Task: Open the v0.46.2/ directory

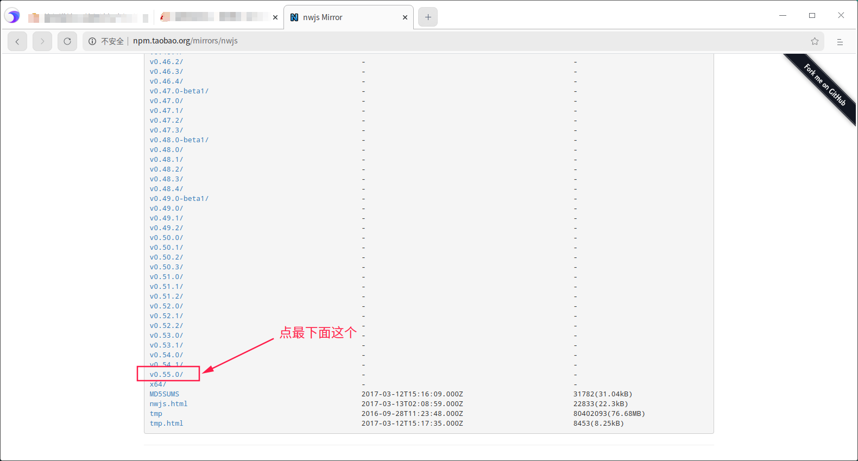Action: 166,62
